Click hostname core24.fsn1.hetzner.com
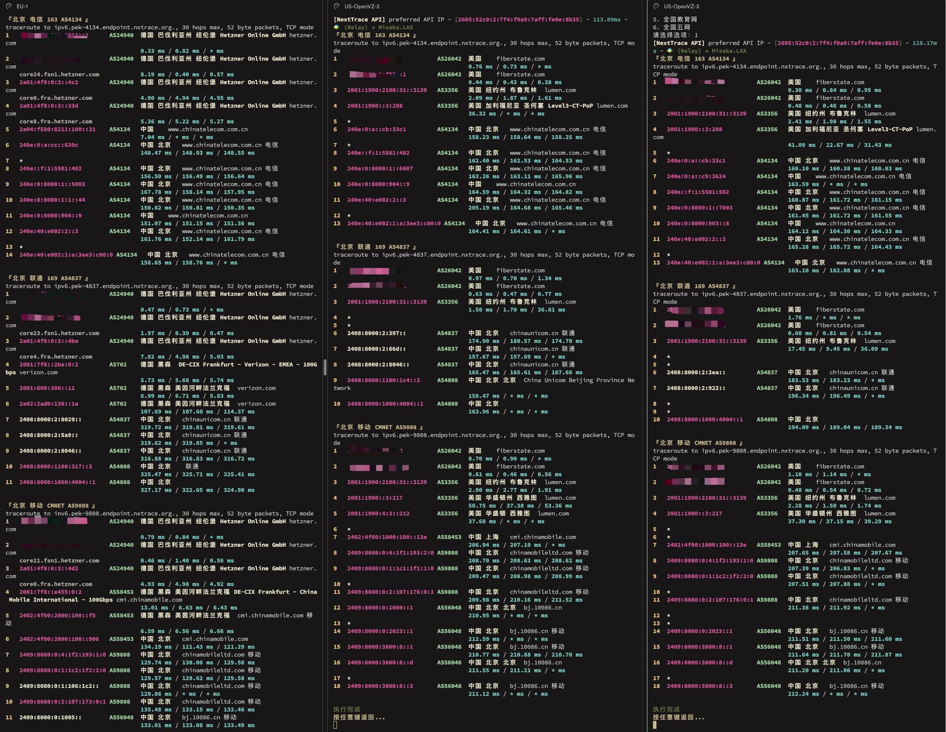The width and height of the screenshot is (946, 732). pyautogui.click(x=59, y=74)
